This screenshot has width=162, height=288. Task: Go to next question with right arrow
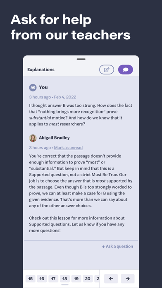click(128, 278)
